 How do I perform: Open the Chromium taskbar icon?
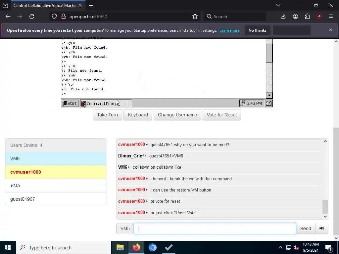point(152,247)
